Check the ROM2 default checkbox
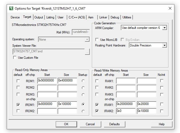180x133 pixels. 18,87
